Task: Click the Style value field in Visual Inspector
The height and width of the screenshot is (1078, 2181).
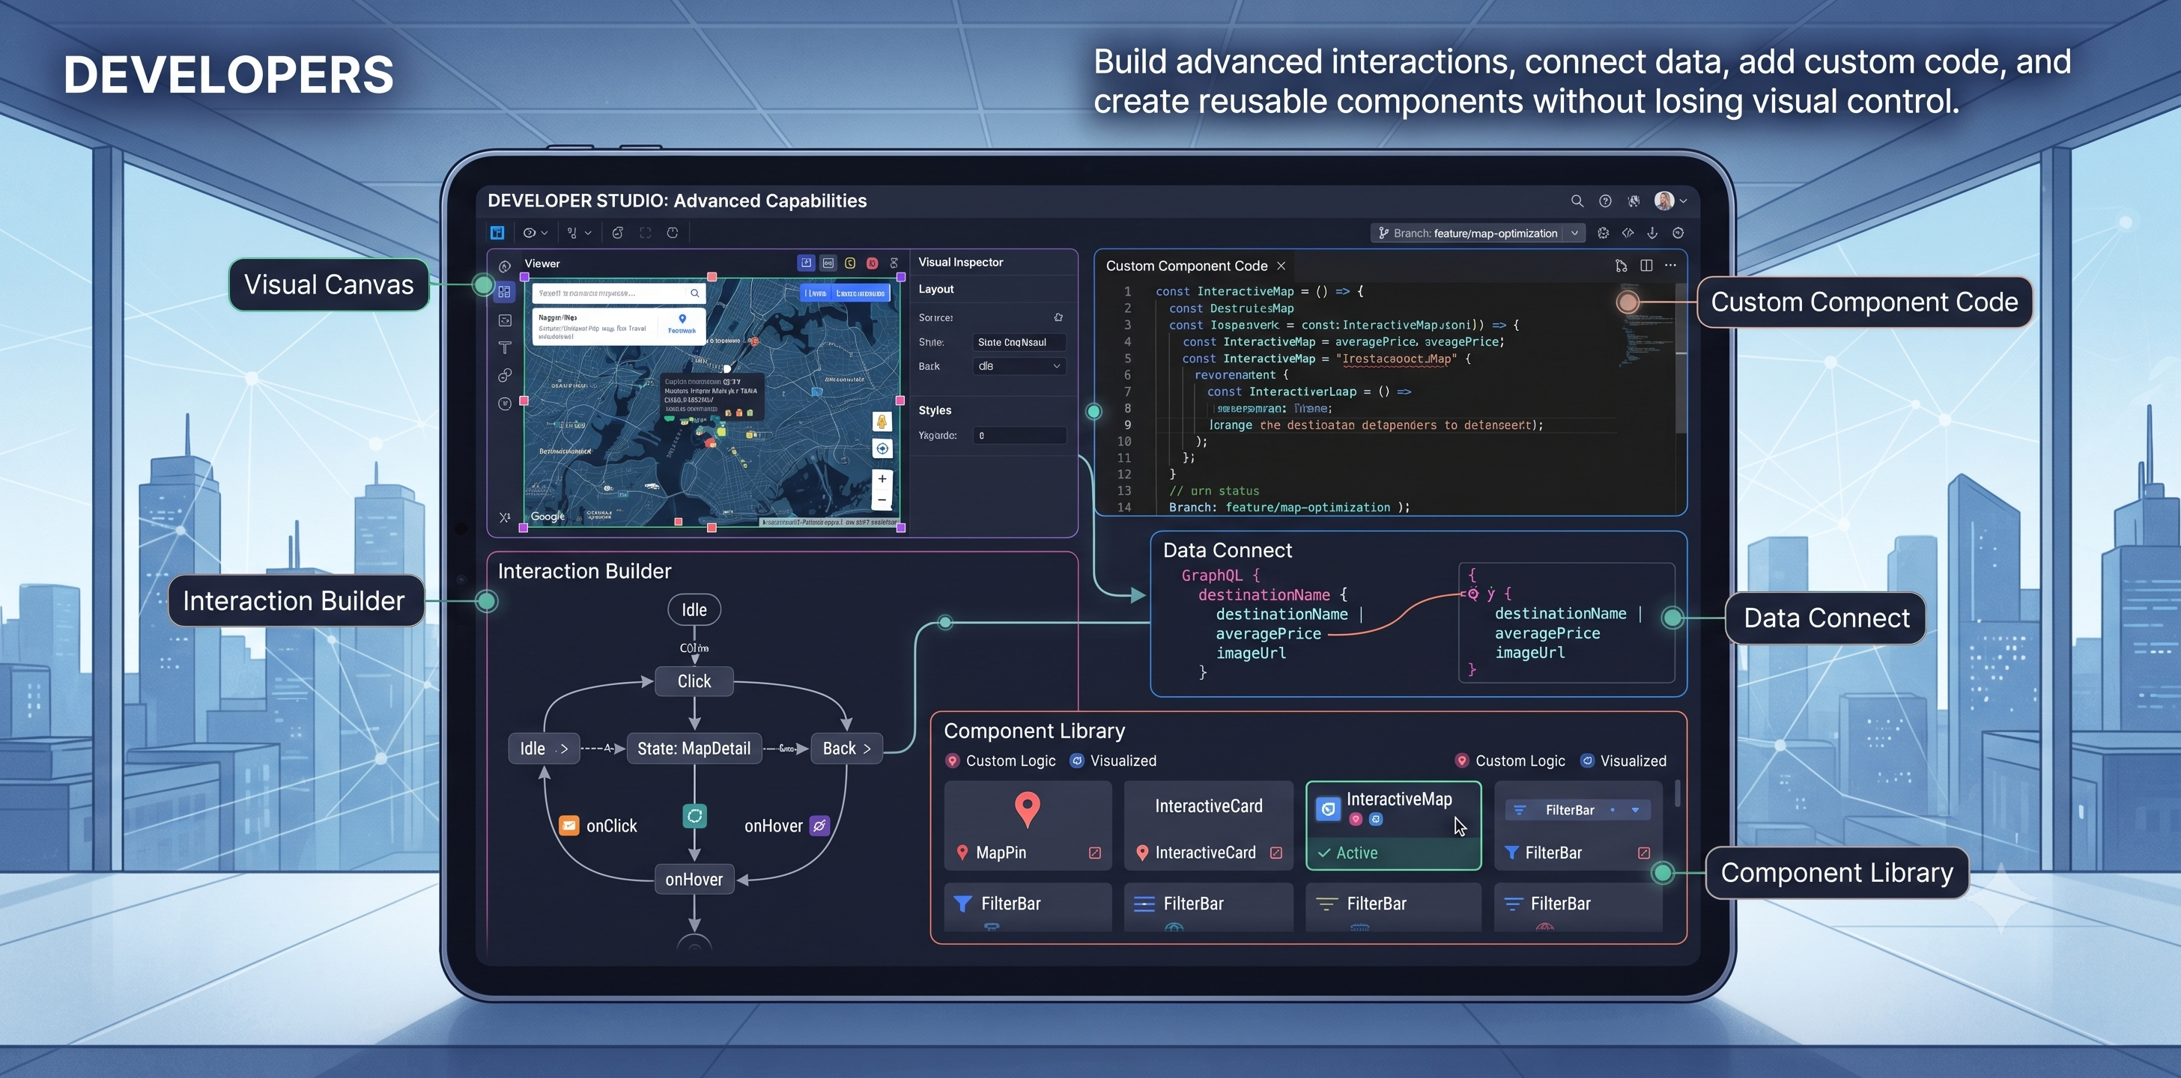Action: tap(1019, 342)
